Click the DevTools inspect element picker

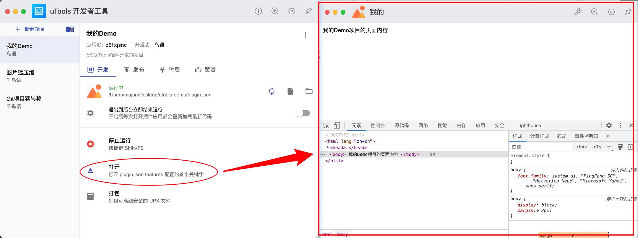(326, 125)
